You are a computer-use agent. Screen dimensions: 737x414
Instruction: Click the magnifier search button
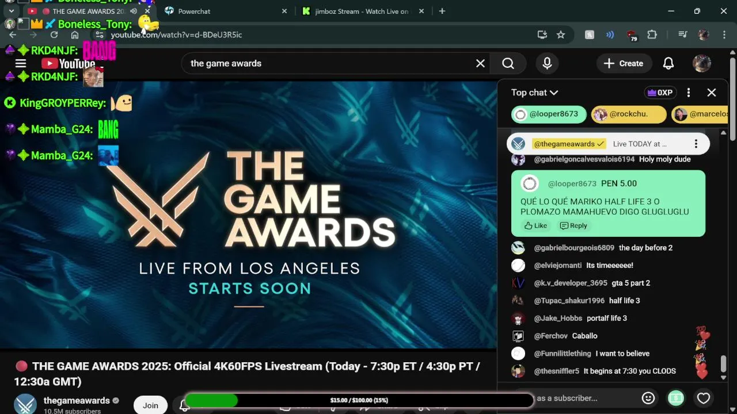508,63
